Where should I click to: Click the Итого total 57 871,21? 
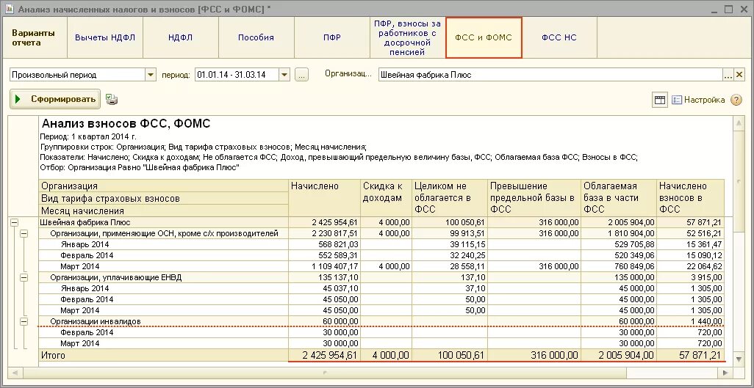point(691,356)
